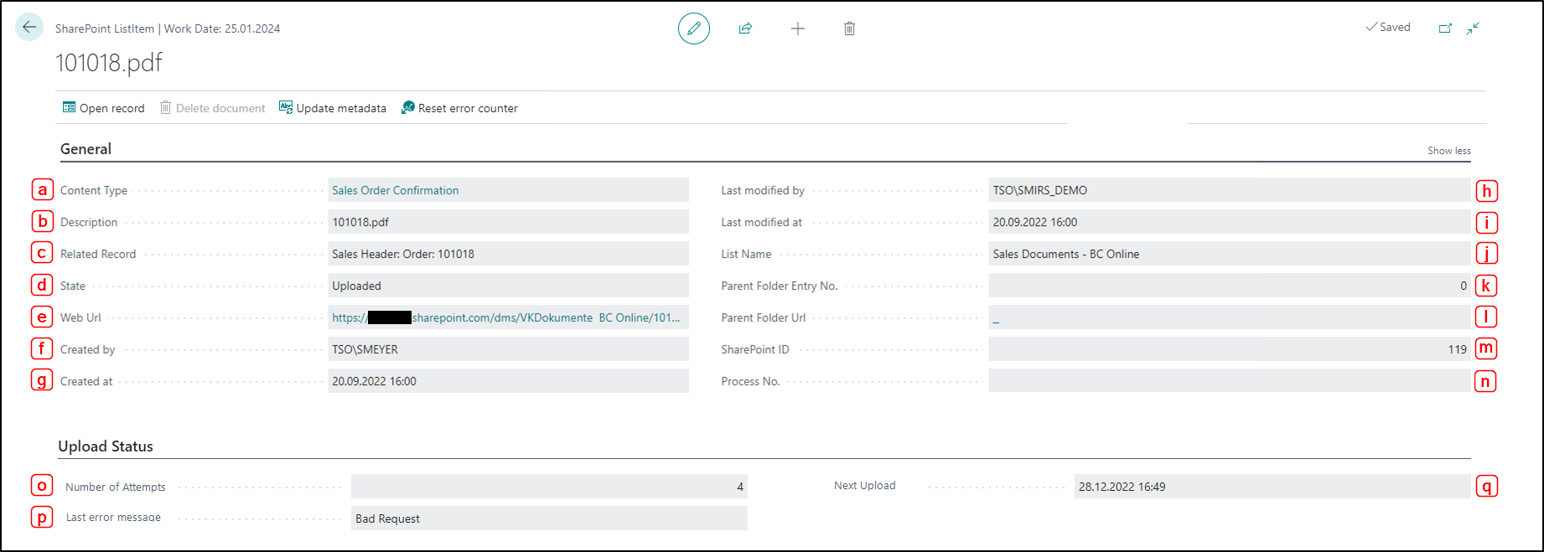
Task: Open the SharePoint Web Url link
Action: (x=506, y=317)
